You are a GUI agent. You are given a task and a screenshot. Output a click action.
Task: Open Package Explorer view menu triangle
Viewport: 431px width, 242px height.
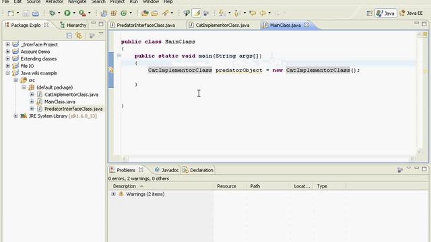(101, 34)
